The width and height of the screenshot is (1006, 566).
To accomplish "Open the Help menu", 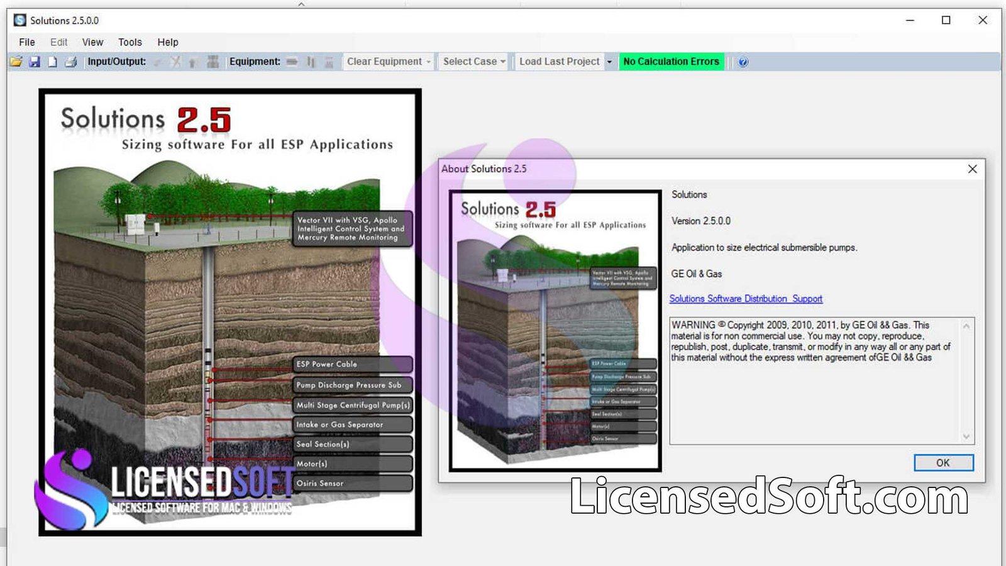I will click(168, 42).
